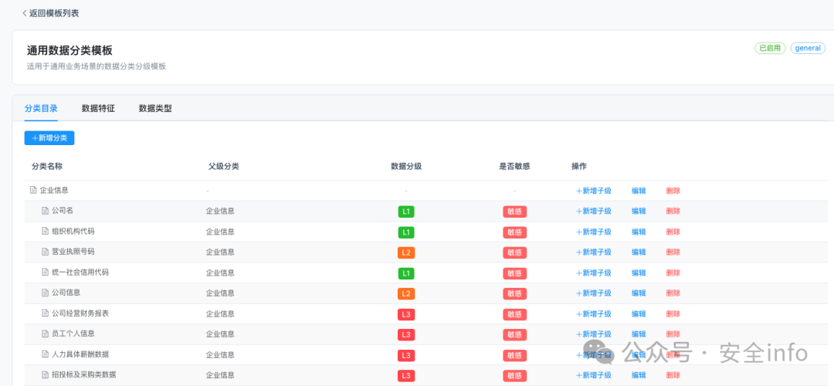Click the document icon beside 人力具体薪酬数据

[46, 354]
